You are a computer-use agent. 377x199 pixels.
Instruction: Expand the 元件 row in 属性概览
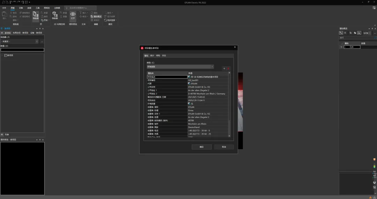click(345, 47)
